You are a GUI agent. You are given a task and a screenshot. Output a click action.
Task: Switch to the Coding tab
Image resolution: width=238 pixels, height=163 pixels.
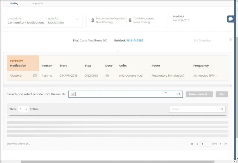pos(14,3)
